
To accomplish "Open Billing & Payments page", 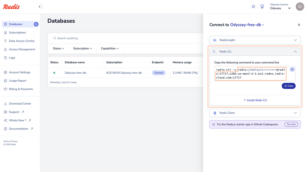I will tap(21, 89).
